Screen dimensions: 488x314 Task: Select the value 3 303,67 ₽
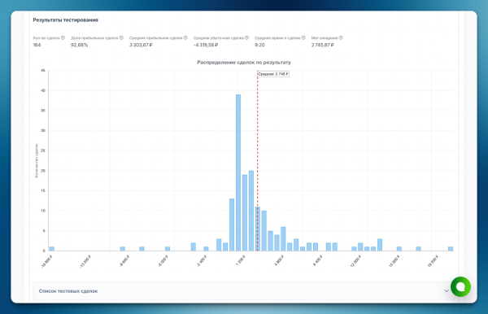(141, 45)
